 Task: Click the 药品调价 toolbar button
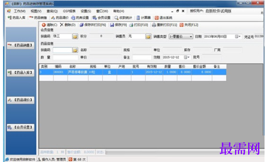[x=60, y=18]
